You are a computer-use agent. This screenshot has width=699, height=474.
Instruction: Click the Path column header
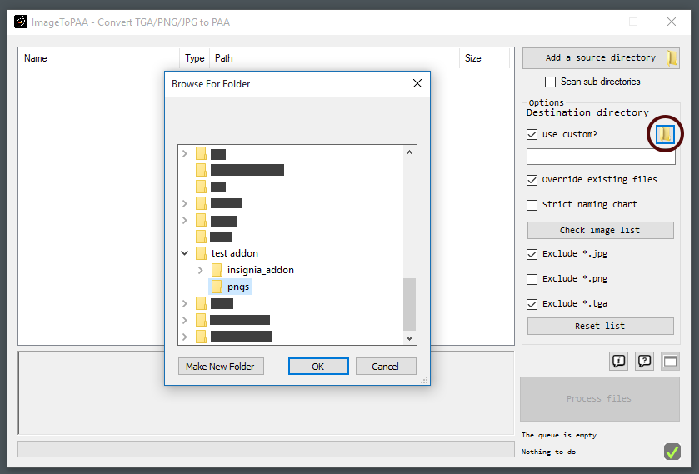224,58
